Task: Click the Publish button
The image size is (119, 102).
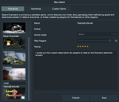Action: click(76, 98)
